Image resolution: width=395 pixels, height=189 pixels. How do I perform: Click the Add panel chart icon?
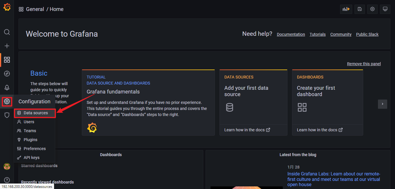[x=346, y=9]
